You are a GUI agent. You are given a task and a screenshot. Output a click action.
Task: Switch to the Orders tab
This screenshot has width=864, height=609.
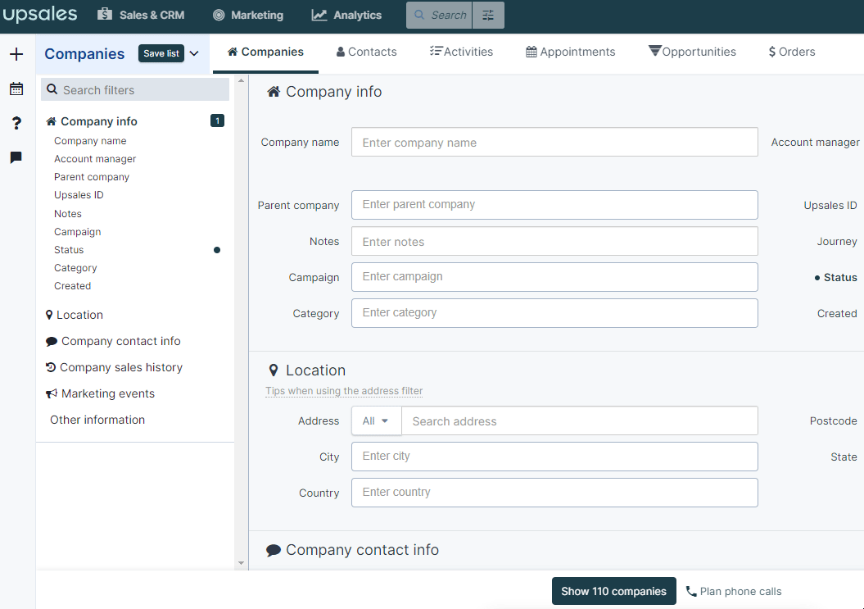[x=792, y=52]
